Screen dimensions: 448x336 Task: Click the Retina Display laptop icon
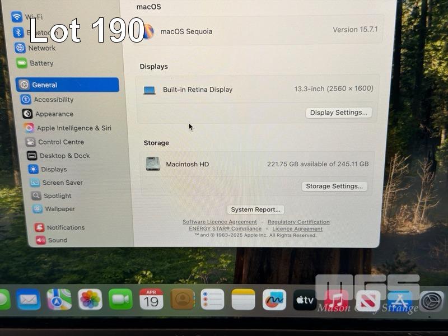[150, 90]
